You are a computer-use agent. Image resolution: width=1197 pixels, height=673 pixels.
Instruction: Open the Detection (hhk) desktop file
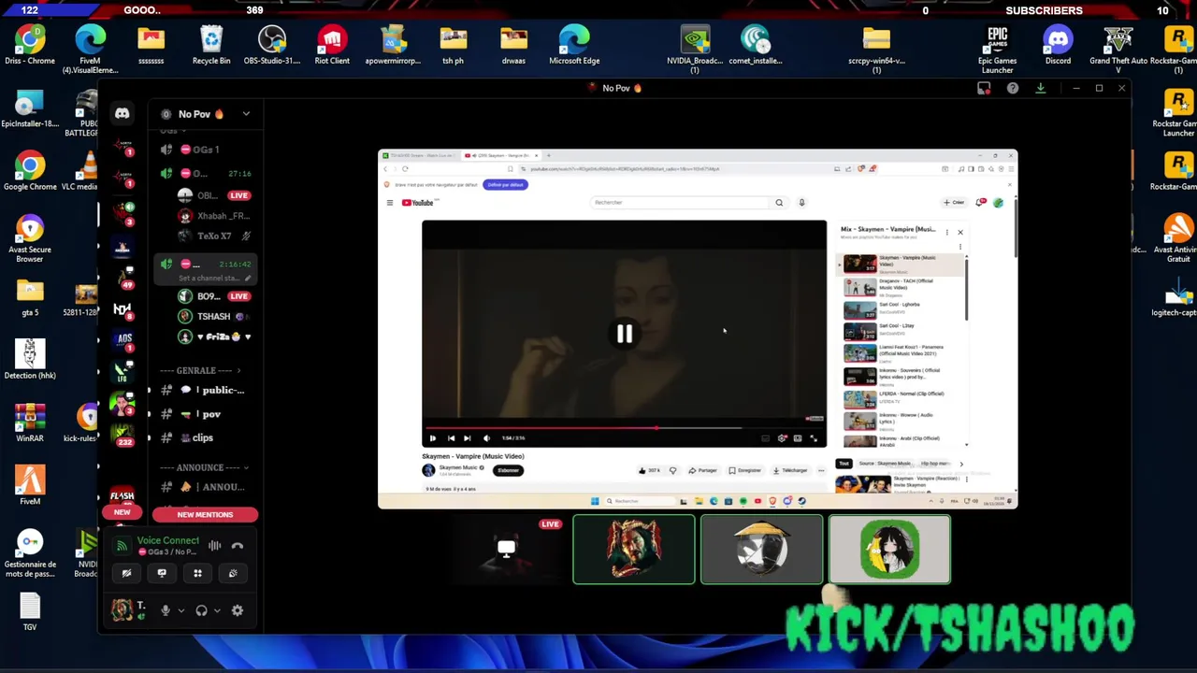pos(30,359)
